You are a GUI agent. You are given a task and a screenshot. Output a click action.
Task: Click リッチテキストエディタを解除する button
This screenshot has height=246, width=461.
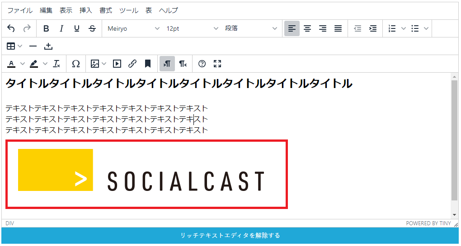click(x=230, y=236)
